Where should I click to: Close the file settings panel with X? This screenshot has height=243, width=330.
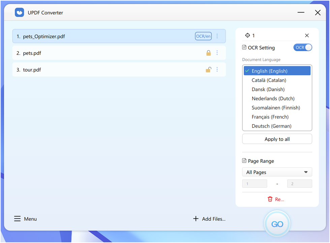(307, 35)
